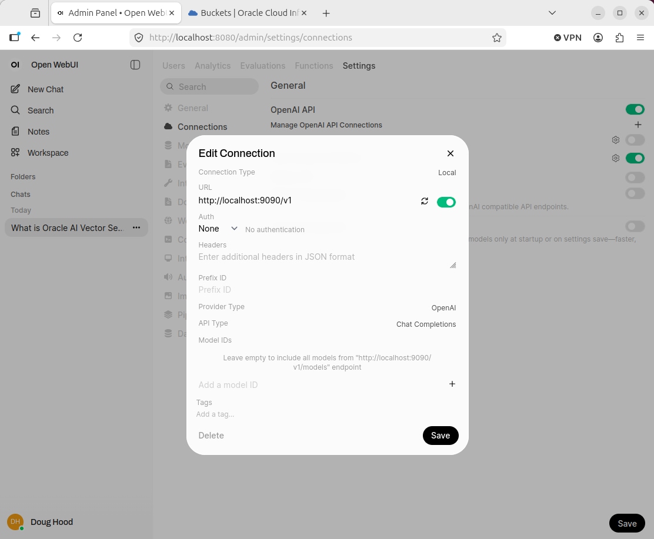The image size is (654, 539).
Task: Click the Open WebUI logo
Action: 15,65
